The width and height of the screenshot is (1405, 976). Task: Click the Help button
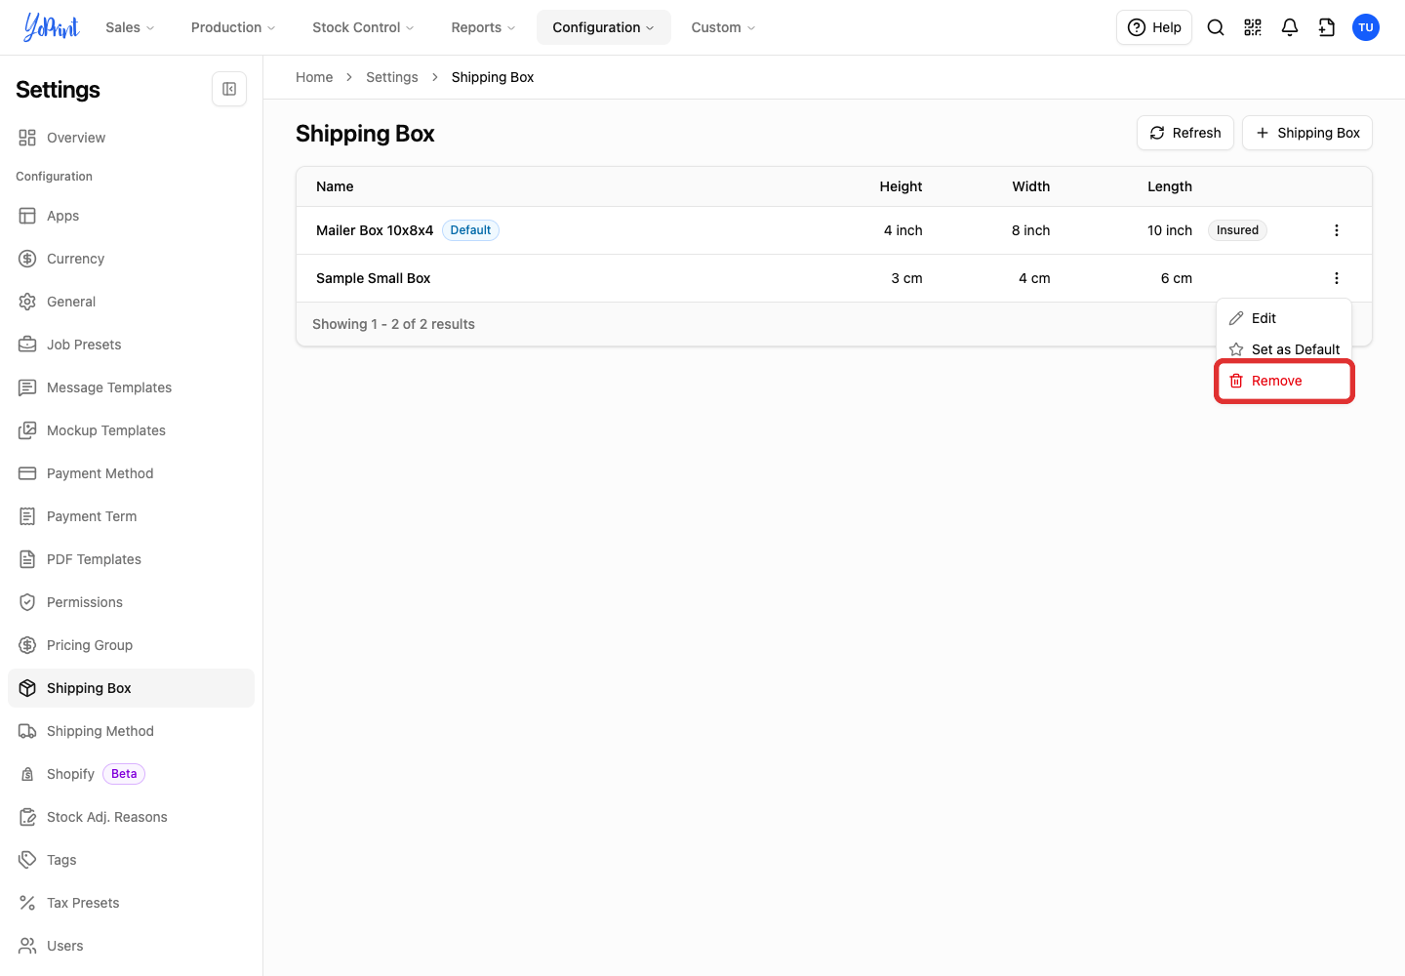tap(1154, 27)
